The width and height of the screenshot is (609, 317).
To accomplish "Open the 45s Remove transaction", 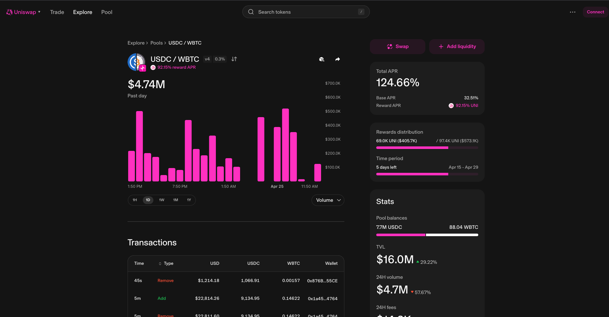I will click(x=236, y=280).
